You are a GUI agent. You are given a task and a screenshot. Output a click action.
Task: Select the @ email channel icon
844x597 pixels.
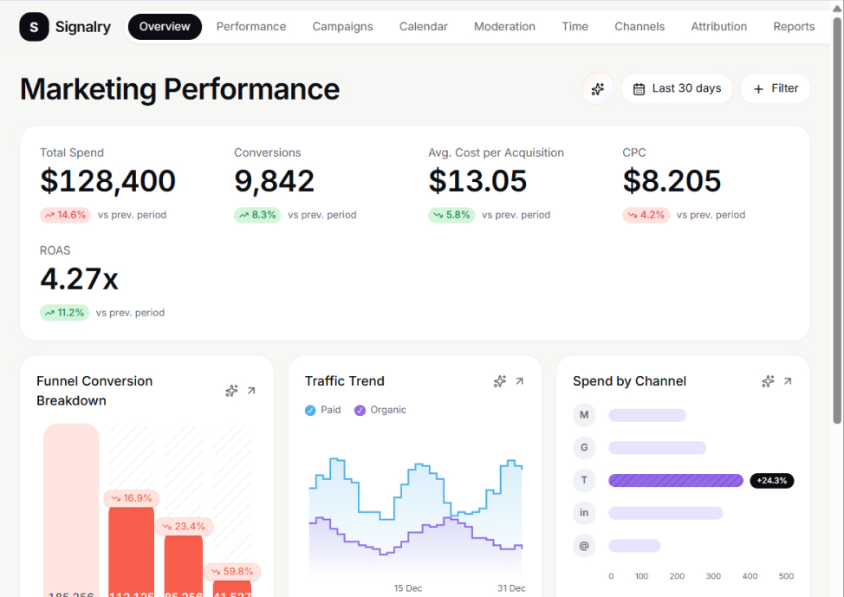pyautogui.click(x=584, y=545)
